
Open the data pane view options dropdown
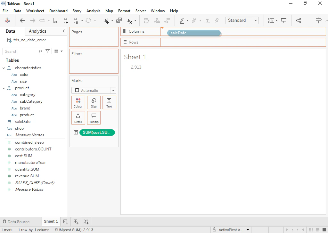click(61, 51)
